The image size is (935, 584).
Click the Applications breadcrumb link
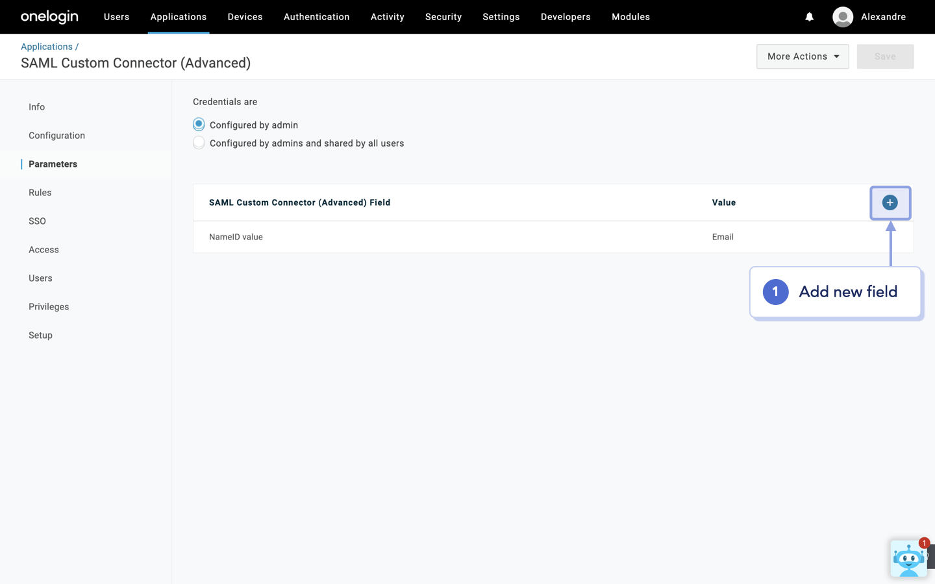47,46
